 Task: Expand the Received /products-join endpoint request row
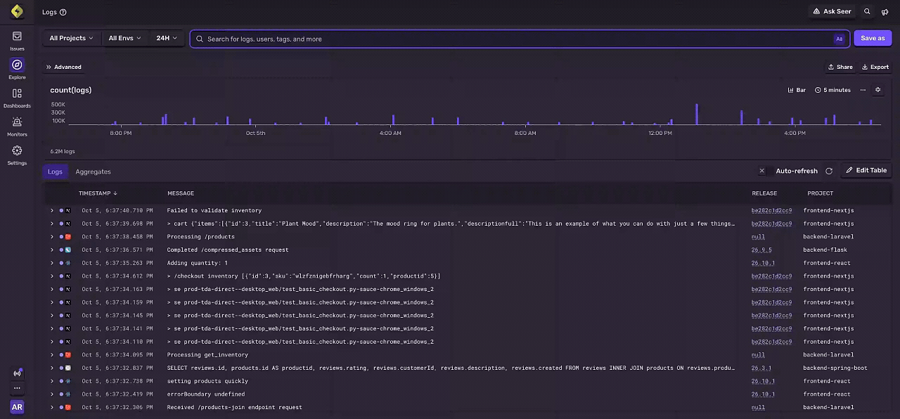[52, 407]
